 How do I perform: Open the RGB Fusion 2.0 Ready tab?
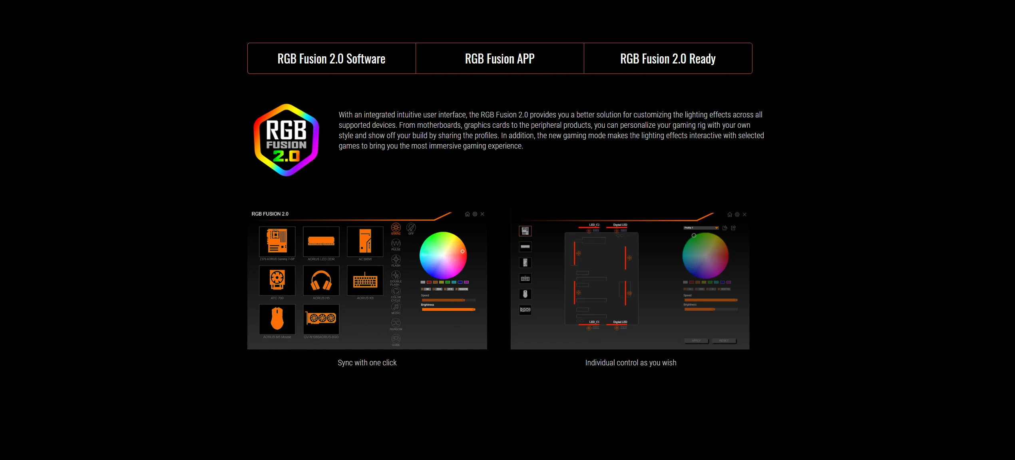click(668, 59)
